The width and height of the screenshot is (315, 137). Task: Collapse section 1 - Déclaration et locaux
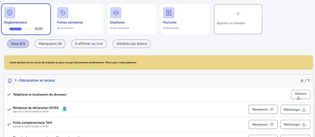tap(159, 81)
